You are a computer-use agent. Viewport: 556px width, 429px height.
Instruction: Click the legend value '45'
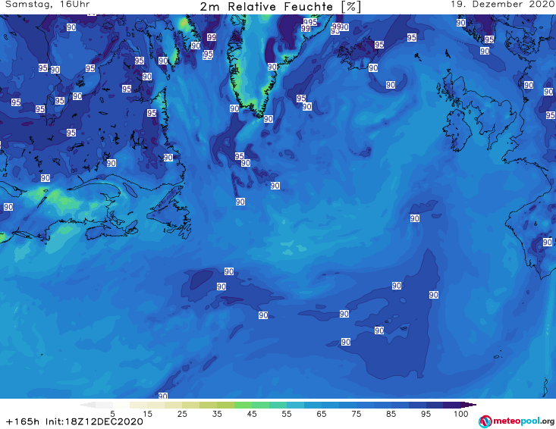tap(252, 414)
